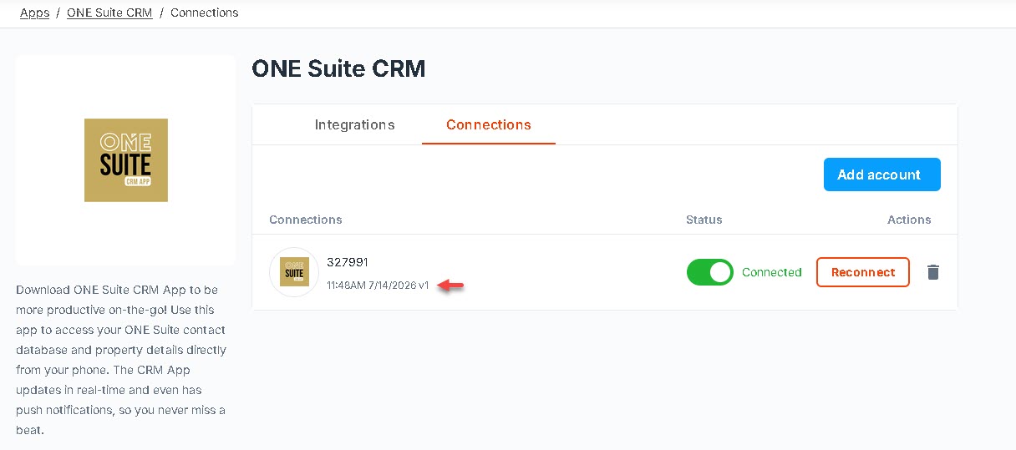Click the Actions column header
The image size is (1016, 450).
click(x=909, y=220)
